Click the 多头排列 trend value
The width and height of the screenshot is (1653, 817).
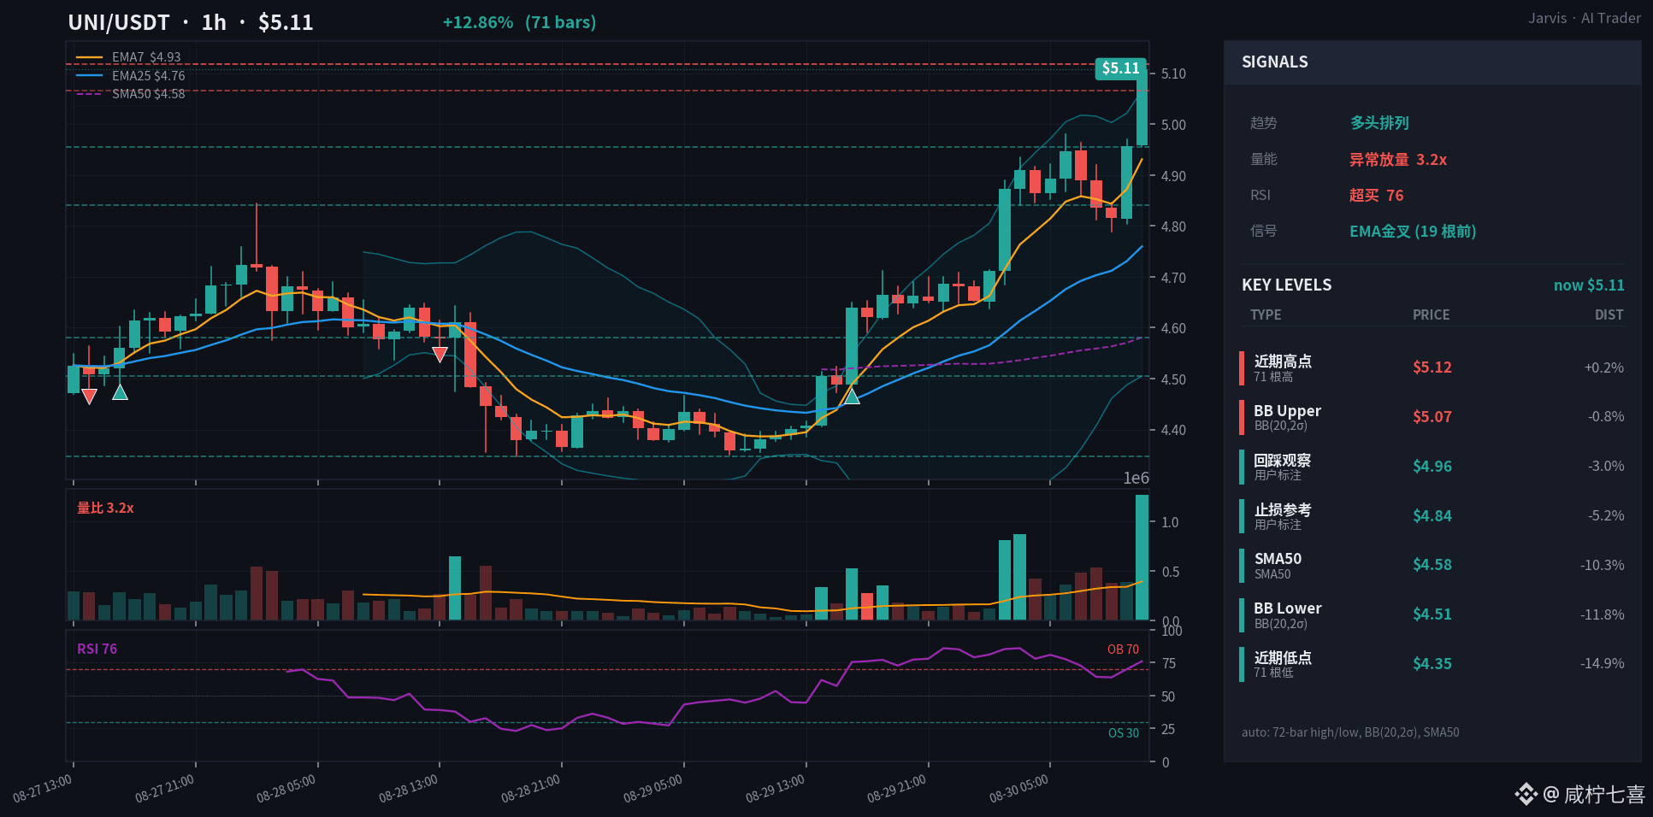[1379, 123]
